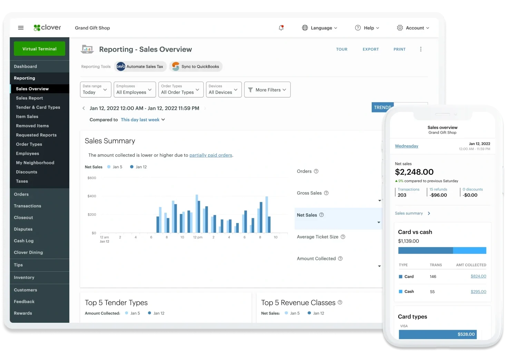508x359 pixels.
Task: Click the notification bell icon
Action: click(x=281, y=28)
